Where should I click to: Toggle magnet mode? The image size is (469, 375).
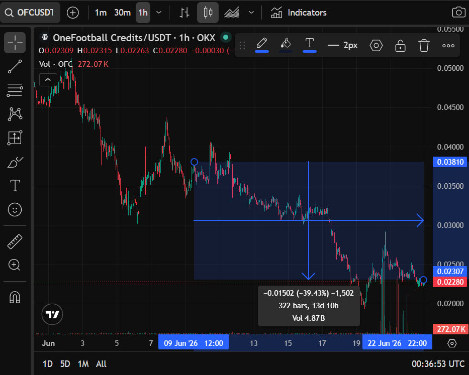coord(15,297)
